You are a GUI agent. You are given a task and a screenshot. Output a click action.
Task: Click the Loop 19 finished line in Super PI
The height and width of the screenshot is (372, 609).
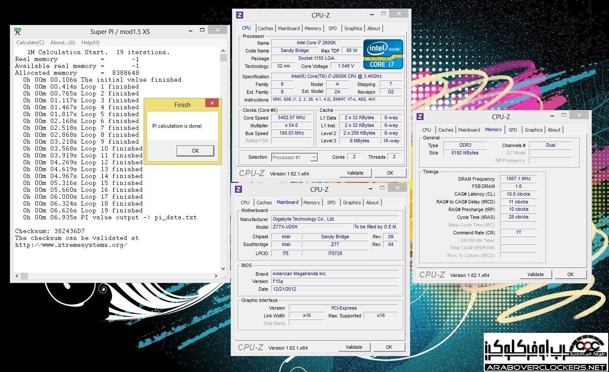pyautogui.click(x=83, y=210)
